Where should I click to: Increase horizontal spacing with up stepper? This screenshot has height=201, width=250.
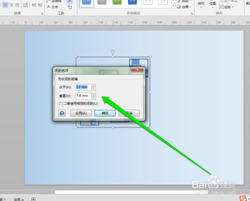pyautogui.click(x=93, y=86)
